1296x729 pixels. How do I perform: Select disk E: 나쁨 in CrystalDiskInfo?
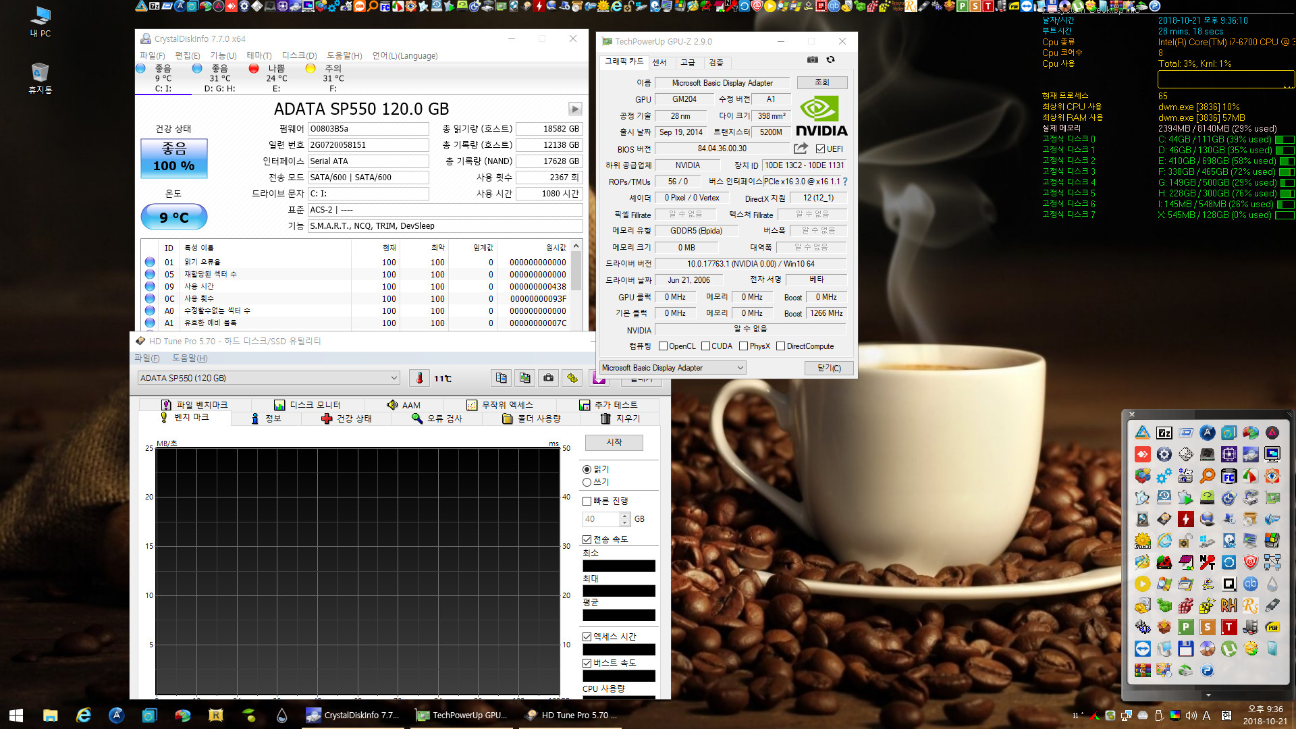click(276, 78)
